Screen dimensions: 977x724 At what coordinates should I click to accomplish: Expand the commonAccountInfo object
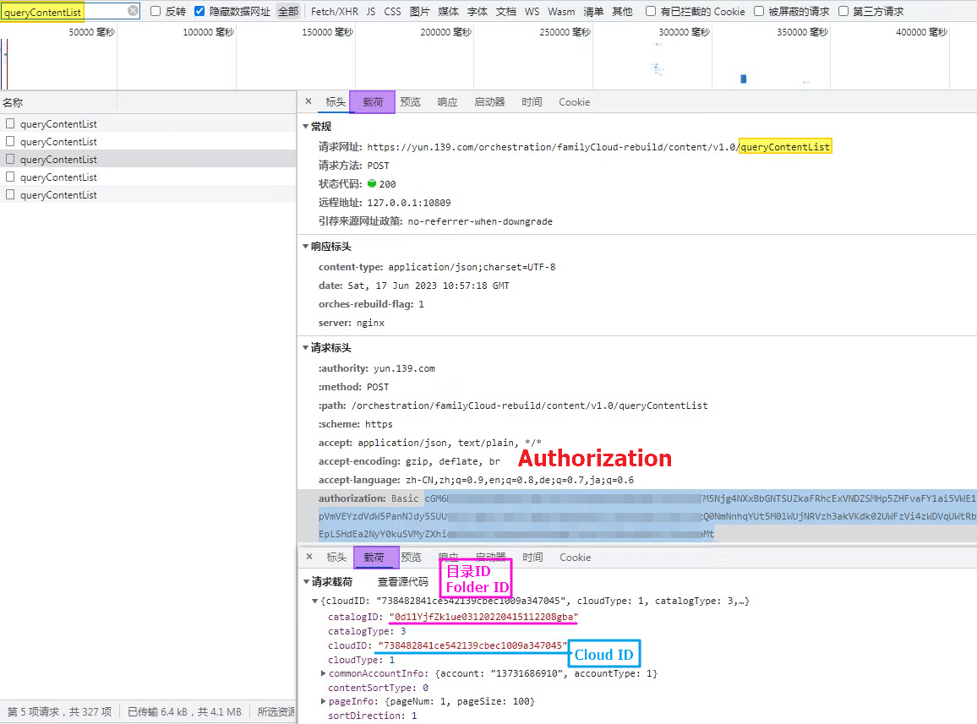click(x=324, y=673)
